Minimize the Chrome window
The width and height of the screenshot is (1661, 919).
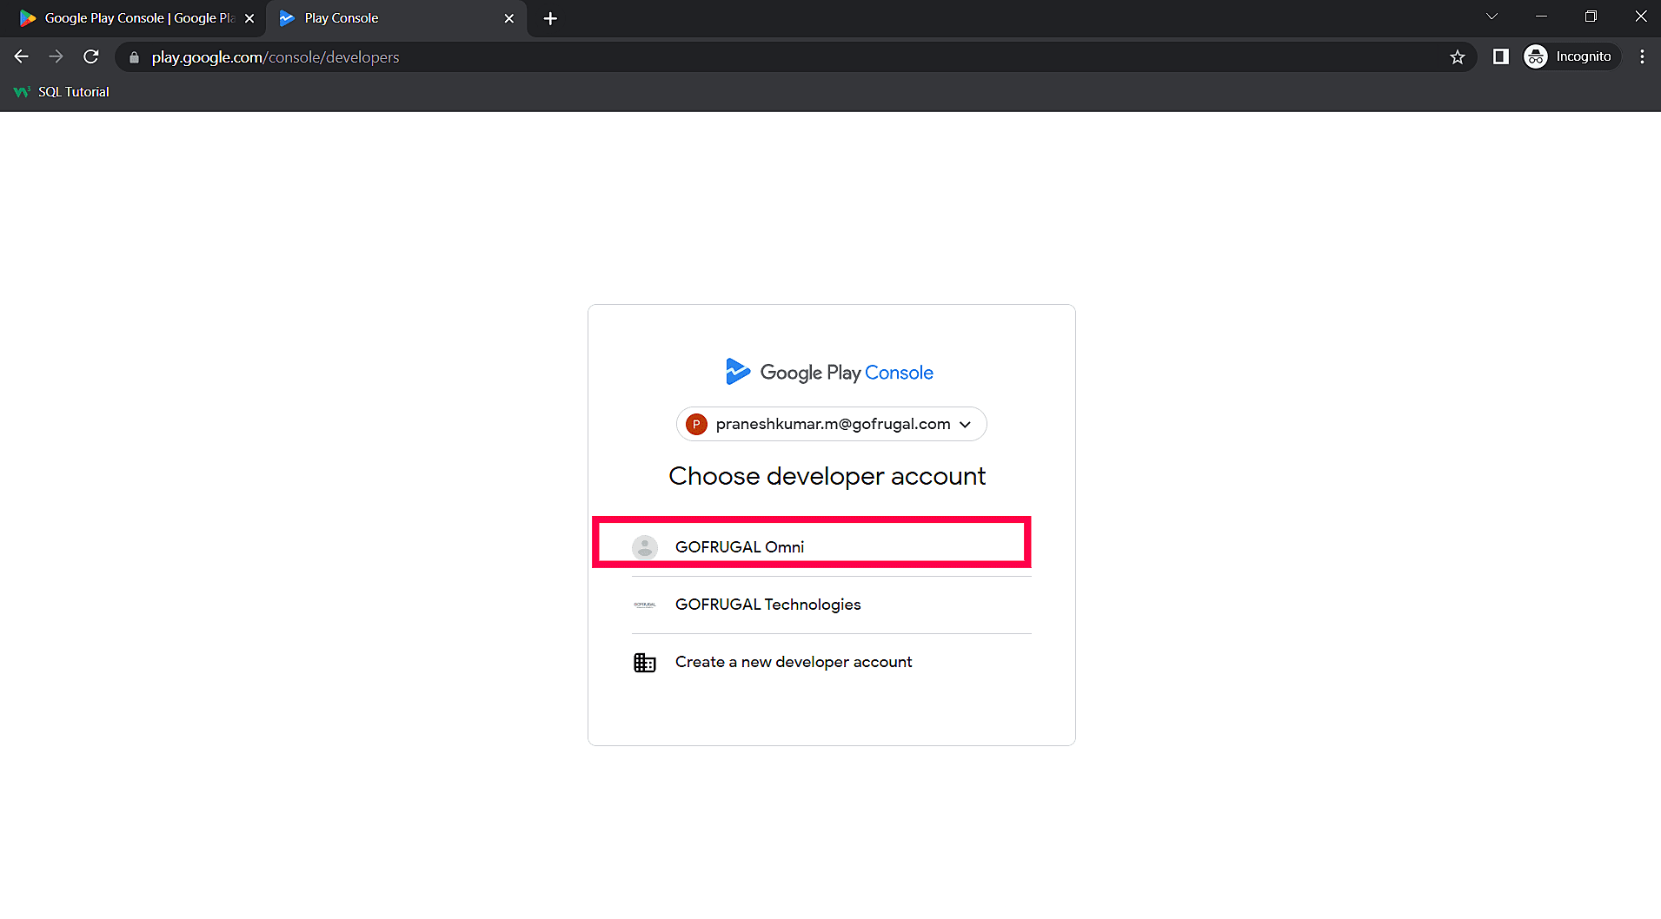pyautogui.click(x=1541, y=17)
